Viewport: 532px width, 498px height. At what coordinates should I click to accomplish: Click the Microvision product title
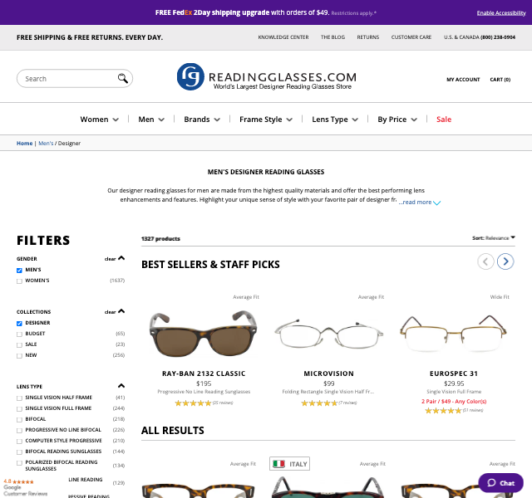tap(329, 373)
